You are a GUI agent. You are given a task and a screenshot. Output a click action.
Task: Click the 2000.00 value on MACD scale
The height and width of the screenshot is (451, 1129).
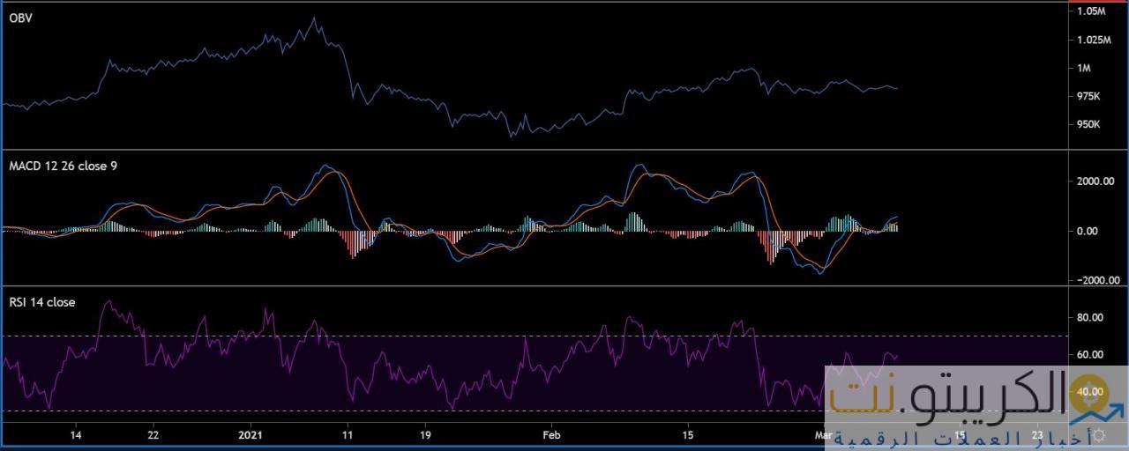click(x=1098, y=181)
